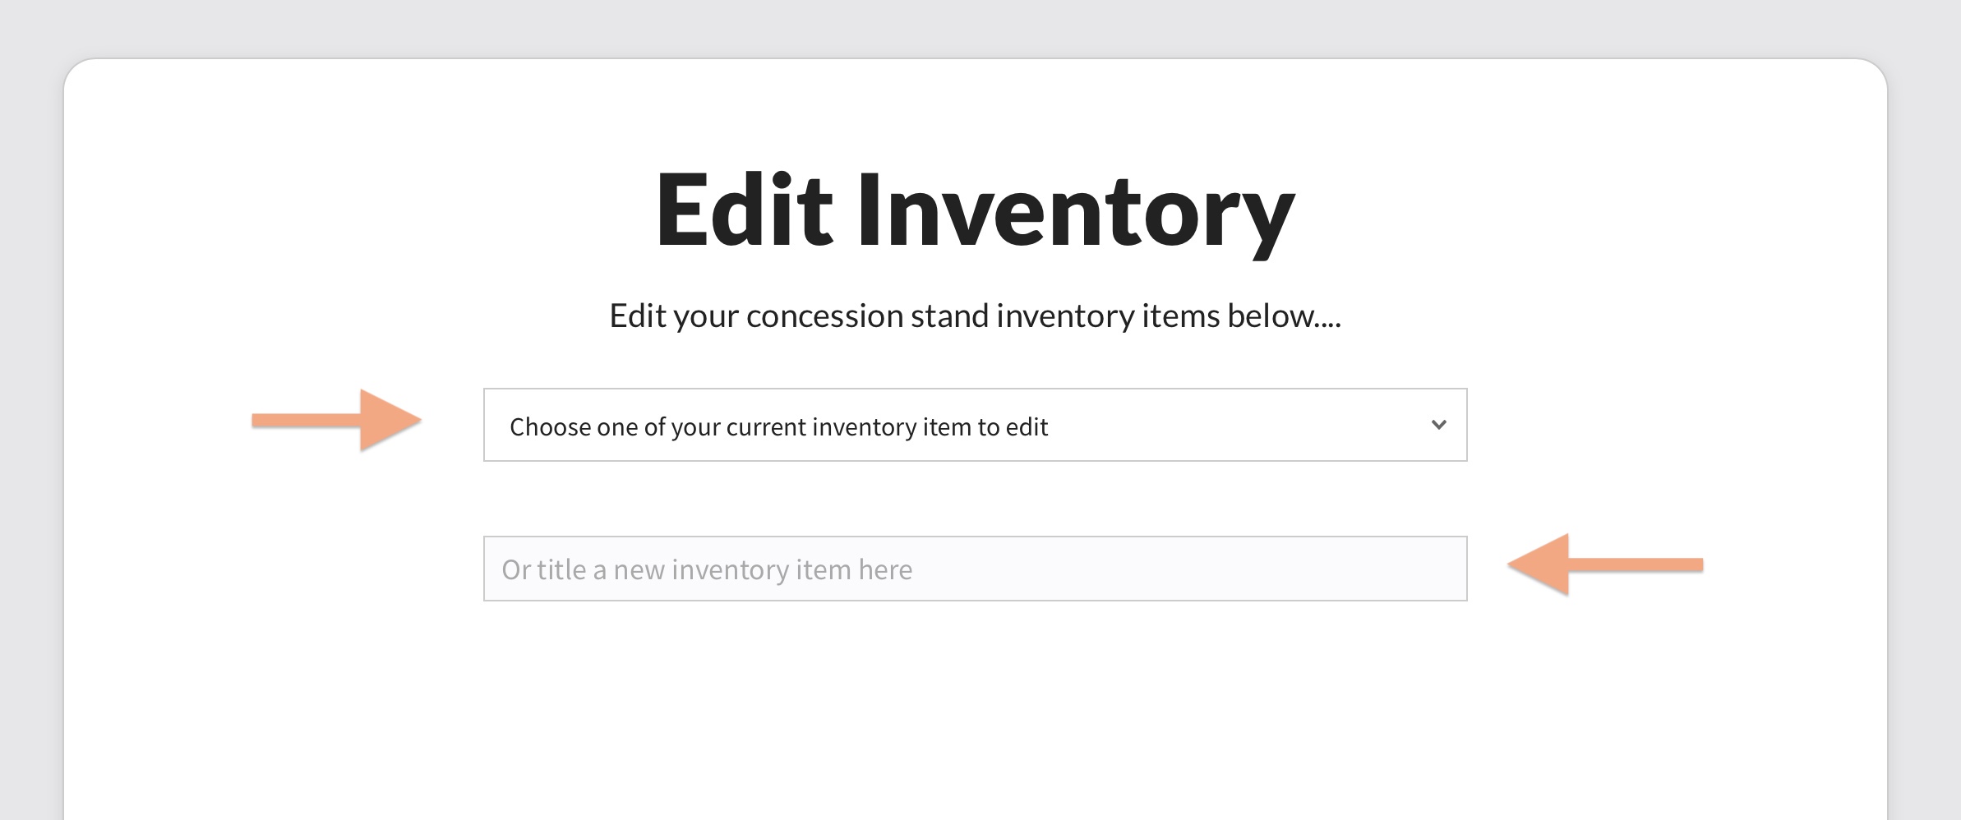Click blank space inside the dropdown box
Screen dimensions: 1961x820
1233,425
